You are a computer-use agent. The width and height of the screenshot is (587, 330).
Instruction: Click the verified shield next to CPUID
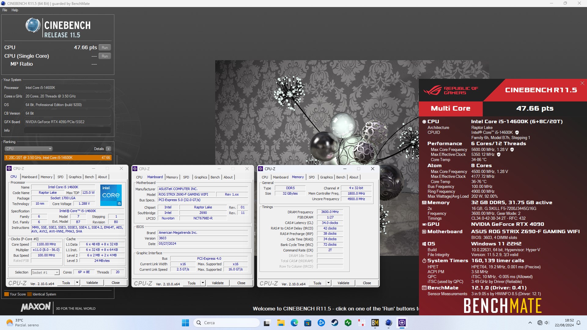tap(517, 133)
